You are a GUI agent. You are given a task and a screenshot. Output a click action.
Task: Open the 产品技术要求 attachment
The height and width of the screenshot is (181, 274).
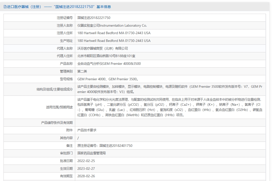pyautogui.click(x=87, y=130)
